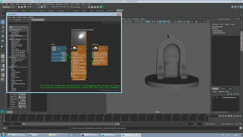This screenshot has width=243, height=137.
Task: Switch to Adobe After Effects taskbar item
Action: (90, 135)
